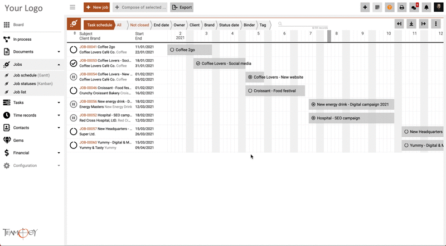Expand the Tasks menu arrow
Screen dimensions: 446x246
pyautogui.click(x=59, y=103)
